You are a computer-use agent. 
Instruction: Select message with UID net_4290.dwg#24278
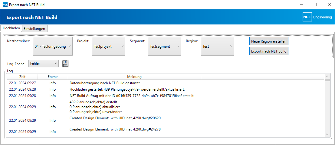coord(115,129)
